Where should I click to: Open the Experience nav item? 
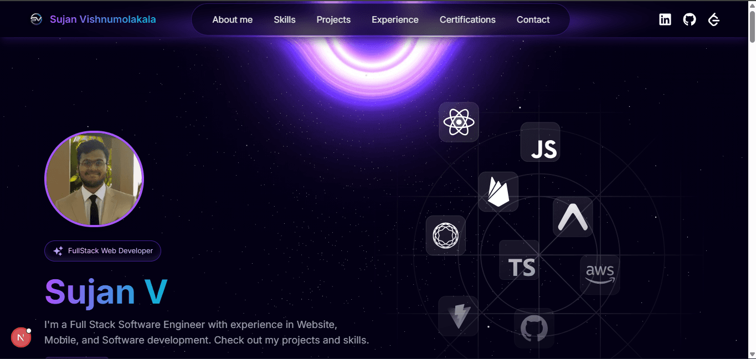pos(395,19)
